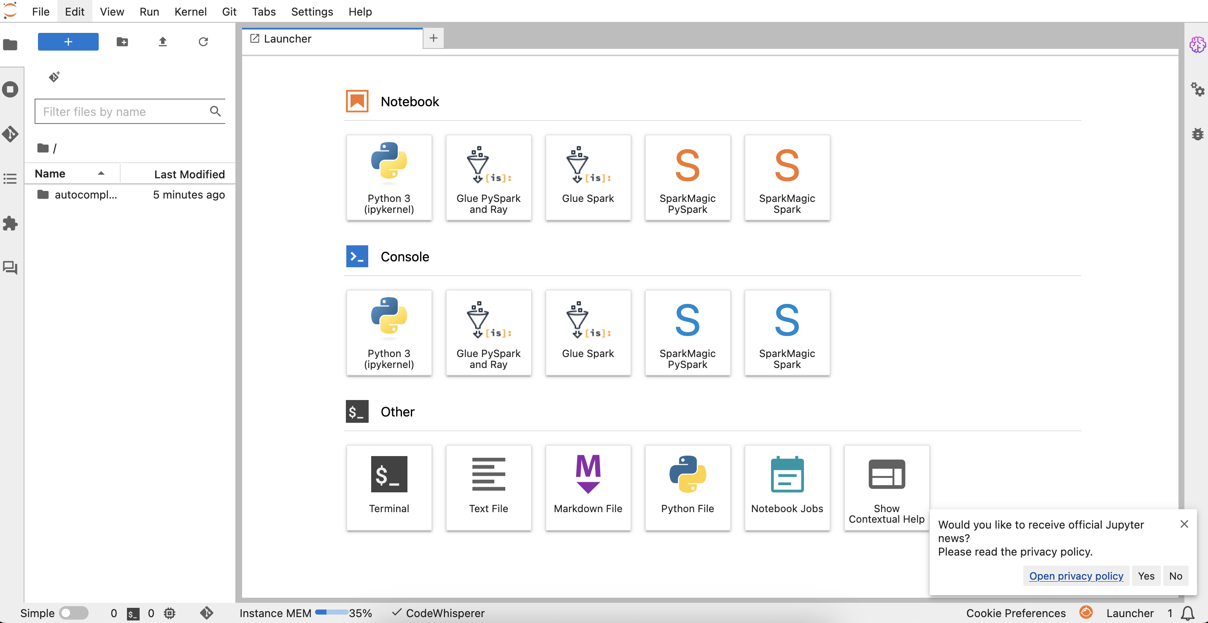Viewport: 1208px width, 623px height.
Task: Click kernel count chip icon in status bar
Action: point(169,613)
